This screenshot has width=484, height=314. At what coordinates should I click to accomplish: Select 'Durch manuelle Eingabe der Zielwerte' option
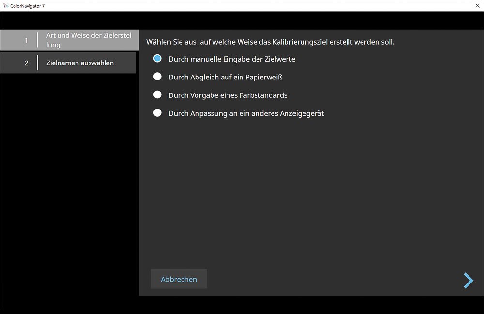pos(157,59)
